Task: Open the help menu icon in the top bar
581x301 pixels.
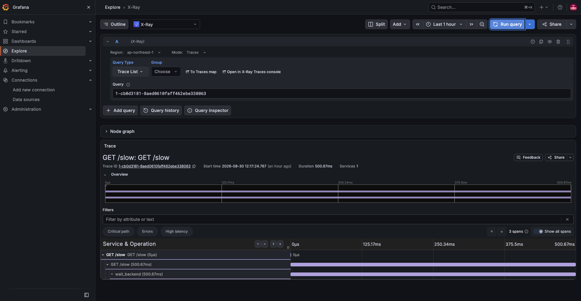Action: click(560, 7)
